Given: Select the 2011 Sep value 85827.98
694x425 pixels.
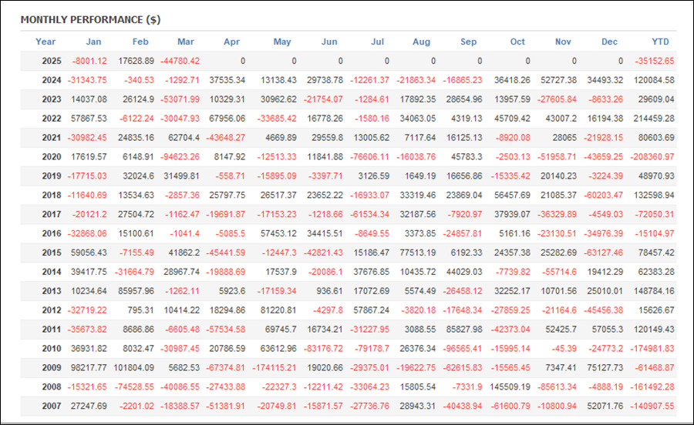Looking at the screenshot, I should point(464,330).
